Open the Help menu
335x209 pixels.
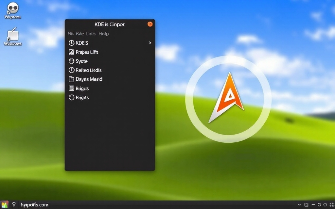104,34
